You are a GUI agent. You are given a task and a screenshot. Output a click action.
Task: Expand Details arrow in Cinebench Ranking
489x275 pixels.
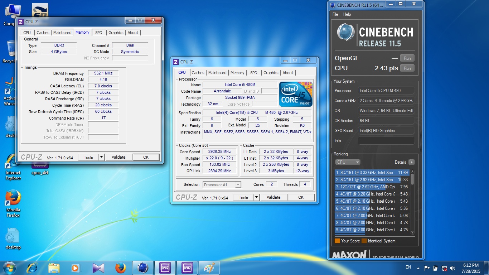pos(411,162)
